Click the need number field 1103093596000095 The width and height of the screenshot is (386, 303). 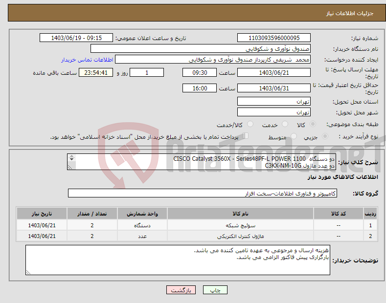(x=274, y=38)
